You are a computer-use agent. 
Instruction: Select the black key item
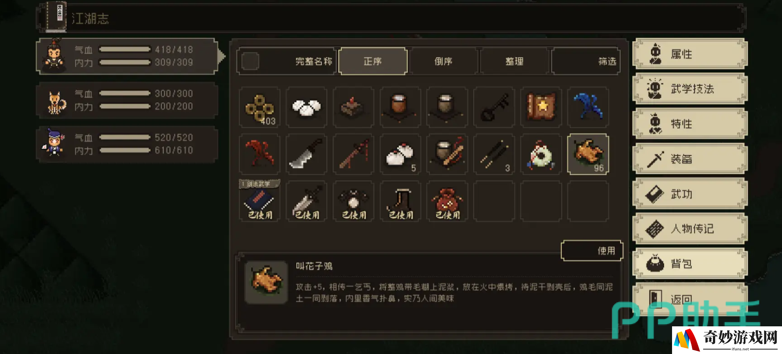point(494,108)
